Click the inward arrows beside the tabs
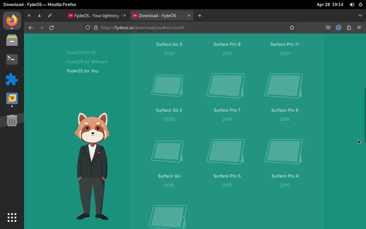 coord(50,15)
